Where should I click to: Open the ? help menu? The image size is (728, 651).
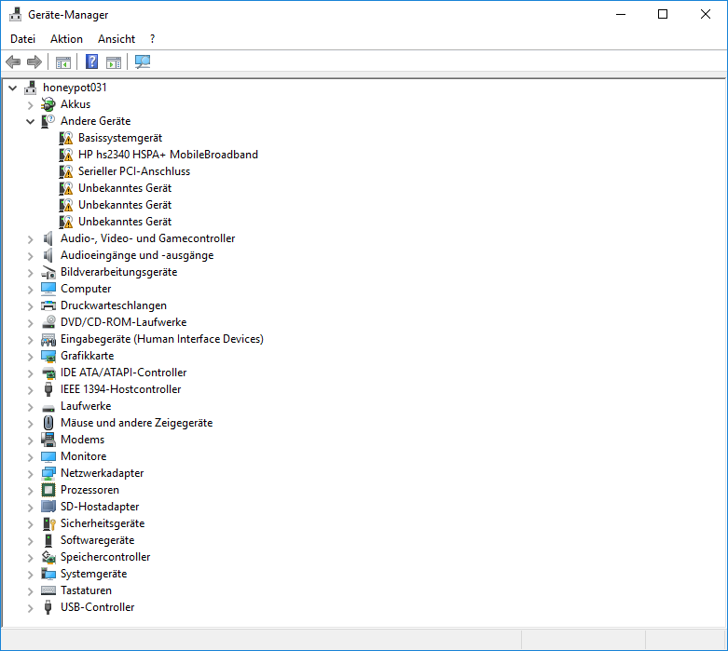(x=152, y=39)
